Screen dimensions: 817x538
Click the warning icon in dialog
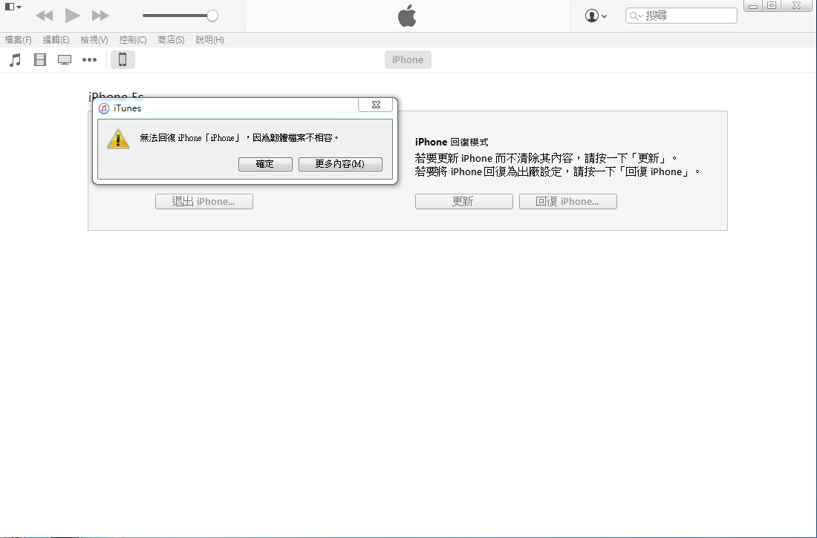point(118,139)
